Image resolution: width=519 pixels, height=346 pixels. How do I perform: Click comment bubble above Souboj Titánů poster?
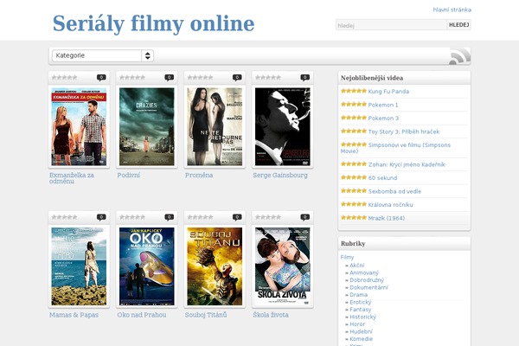237,217
